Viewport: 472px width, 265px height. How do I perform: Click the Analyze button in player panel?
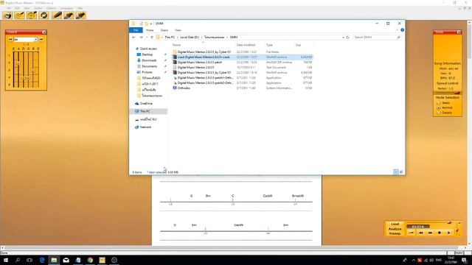(395, 229)
